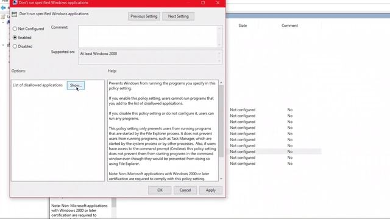
Task: Cancel the policy dialog
Action: [185, 190]
